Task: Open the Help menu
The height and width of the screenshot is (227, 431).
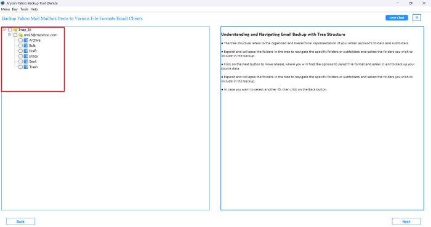Action: 34,9
